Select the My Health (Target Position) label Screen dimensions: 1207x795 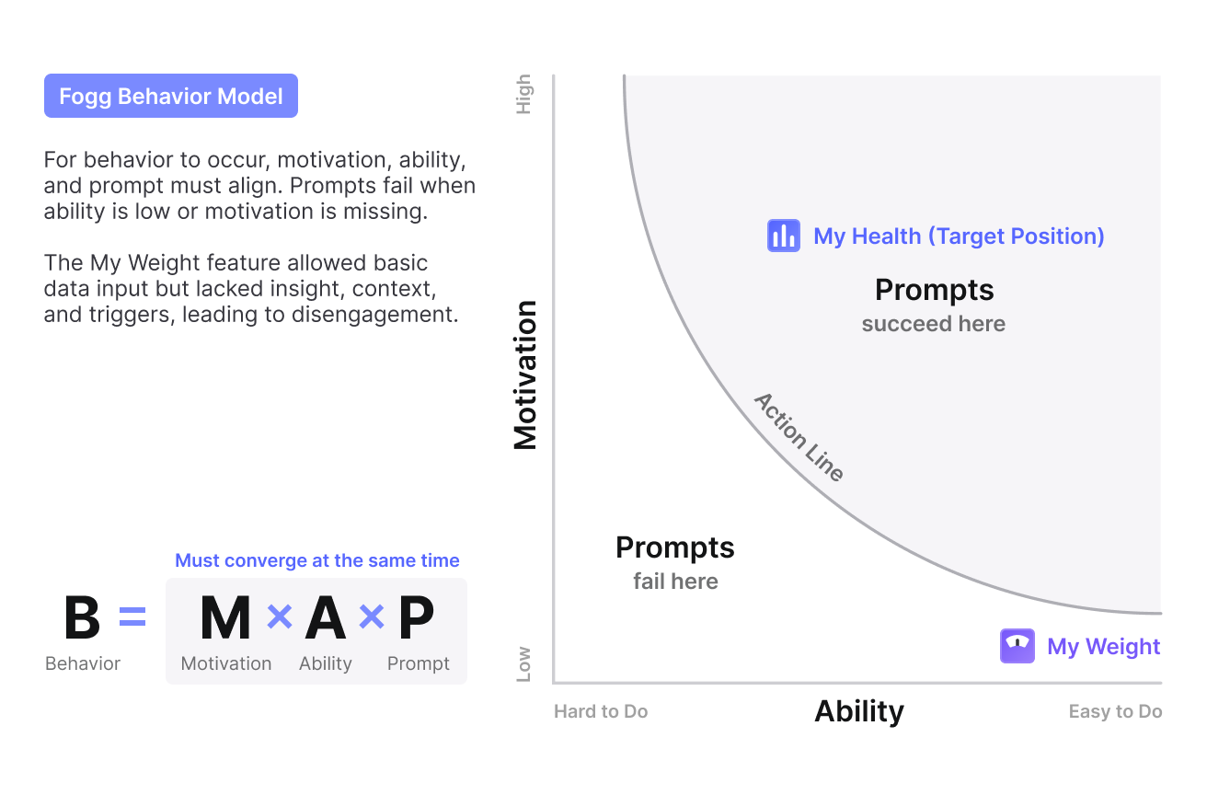pos(959,236)
